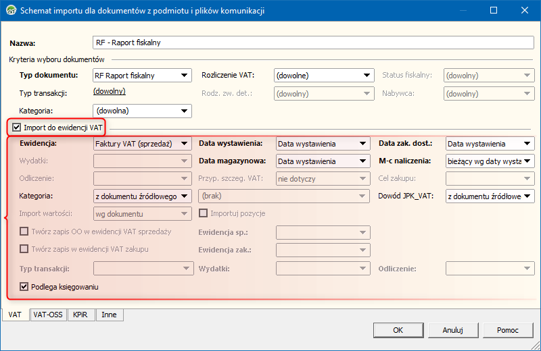Open the bottom Wydatki dropdown
Screen dimensions: 541x351
point(323,269)
